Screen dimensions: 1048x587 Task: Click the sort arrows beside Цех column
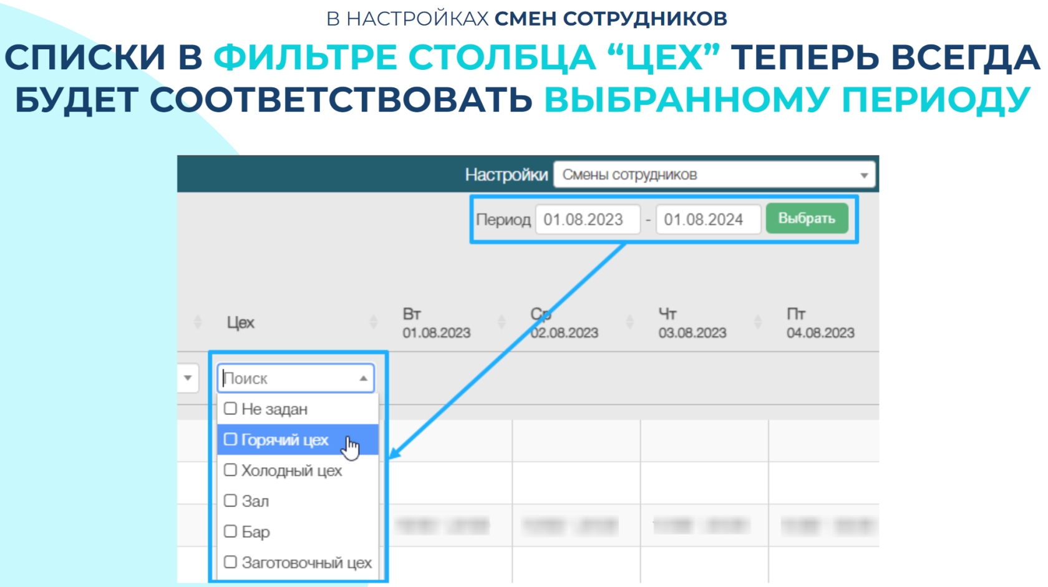click(x=373, y=322)
